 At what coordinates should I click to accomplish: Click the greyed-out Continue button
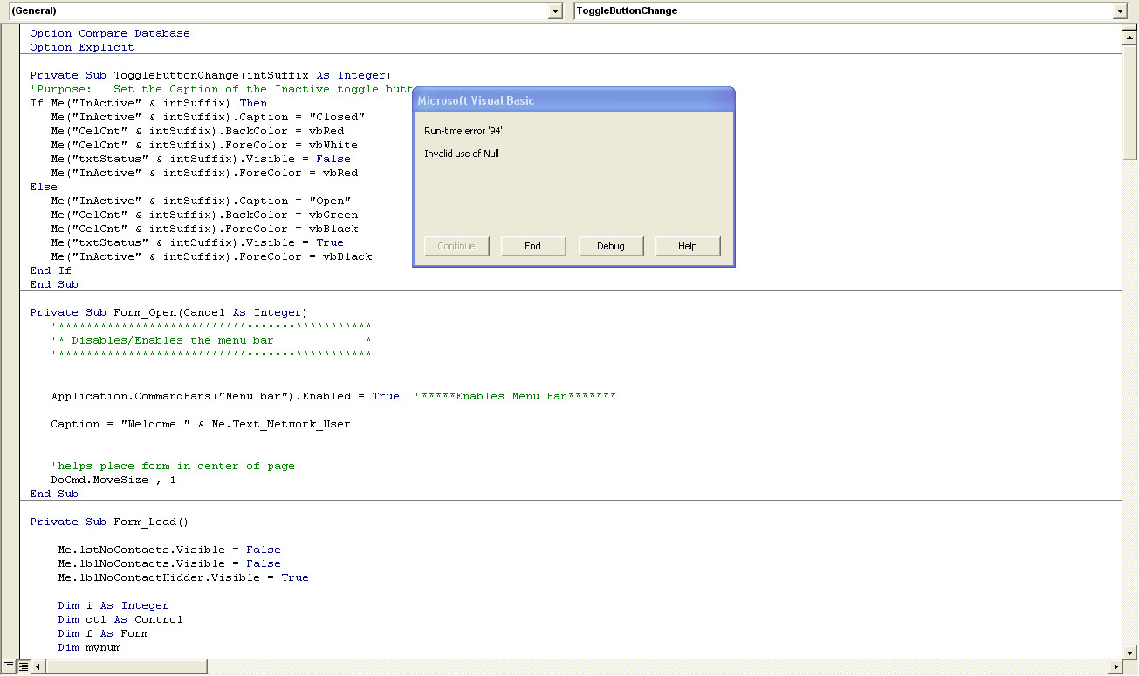456,246
